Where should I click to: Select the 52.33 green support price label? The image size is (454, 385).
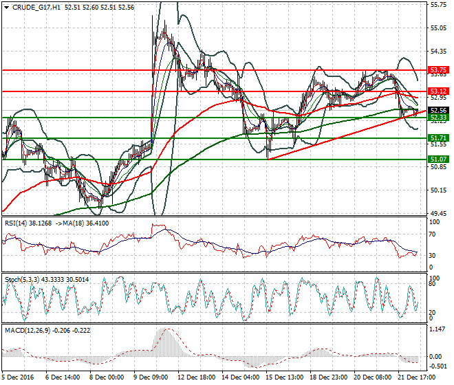(x=438, y=118)
